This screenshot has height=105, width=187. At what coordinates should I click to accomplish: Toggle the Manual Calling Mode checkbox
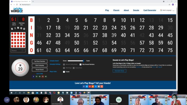(64, 64)
